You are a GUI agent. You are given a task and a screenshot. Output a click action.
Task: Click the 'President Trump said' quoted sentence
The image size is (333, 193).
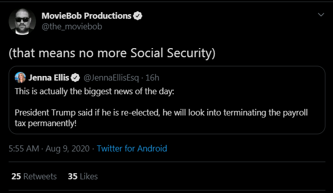pyautogui.click(x=161, y=112)
